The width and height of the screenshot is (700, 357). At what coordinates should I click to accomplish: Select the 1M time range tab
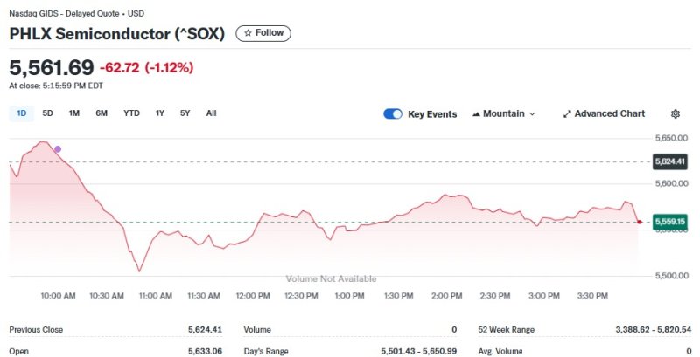[x=74, y=113]
